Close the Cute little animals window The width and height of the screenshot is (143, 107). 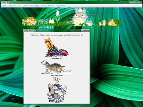pos(87,30)
